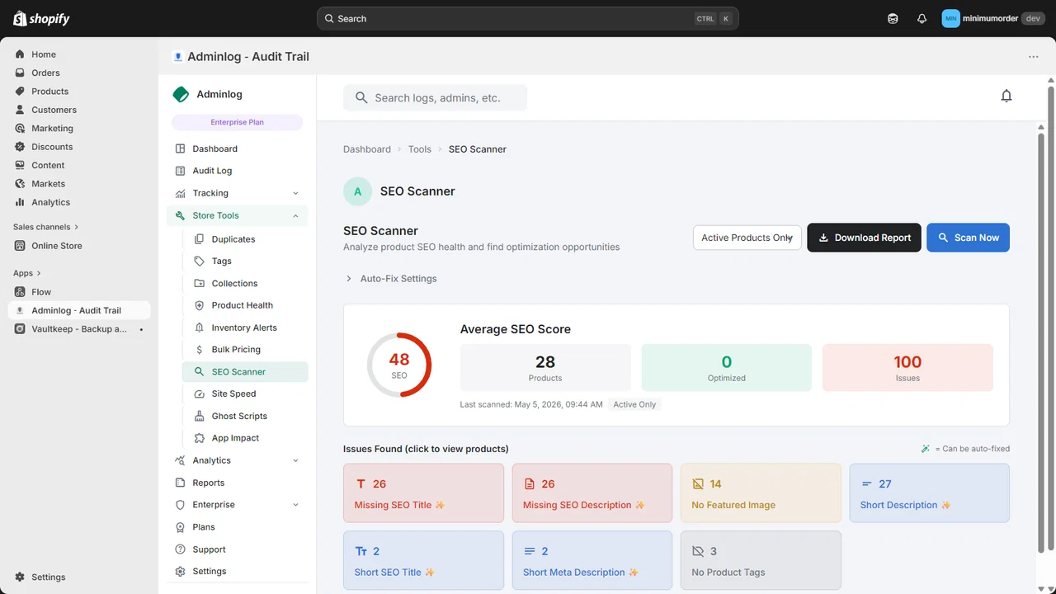The width and height of the screenshot is (1056, 594).
Task: Click the Shopify logo
Action: pos(41,18)
